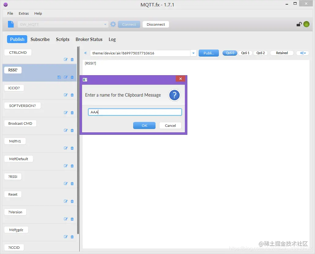The height and width of the screenshot is (254, 315).
Task: Delete the Mdfzgdz saved message
Action: pos(72,237)
